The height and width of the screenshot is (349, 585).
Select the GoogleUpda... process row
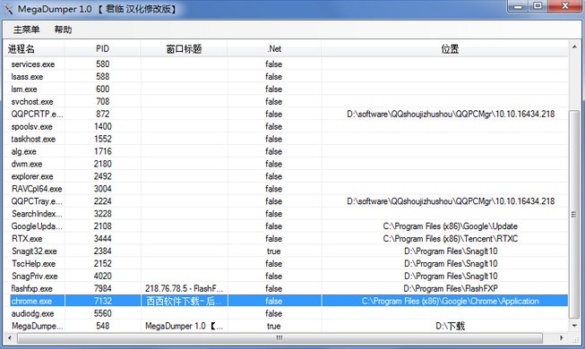(286, 226)
